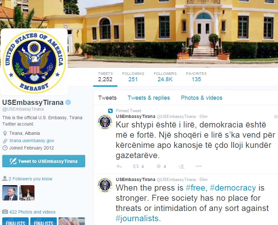Click the US Embassy seal profile picture

click(34, 62)
